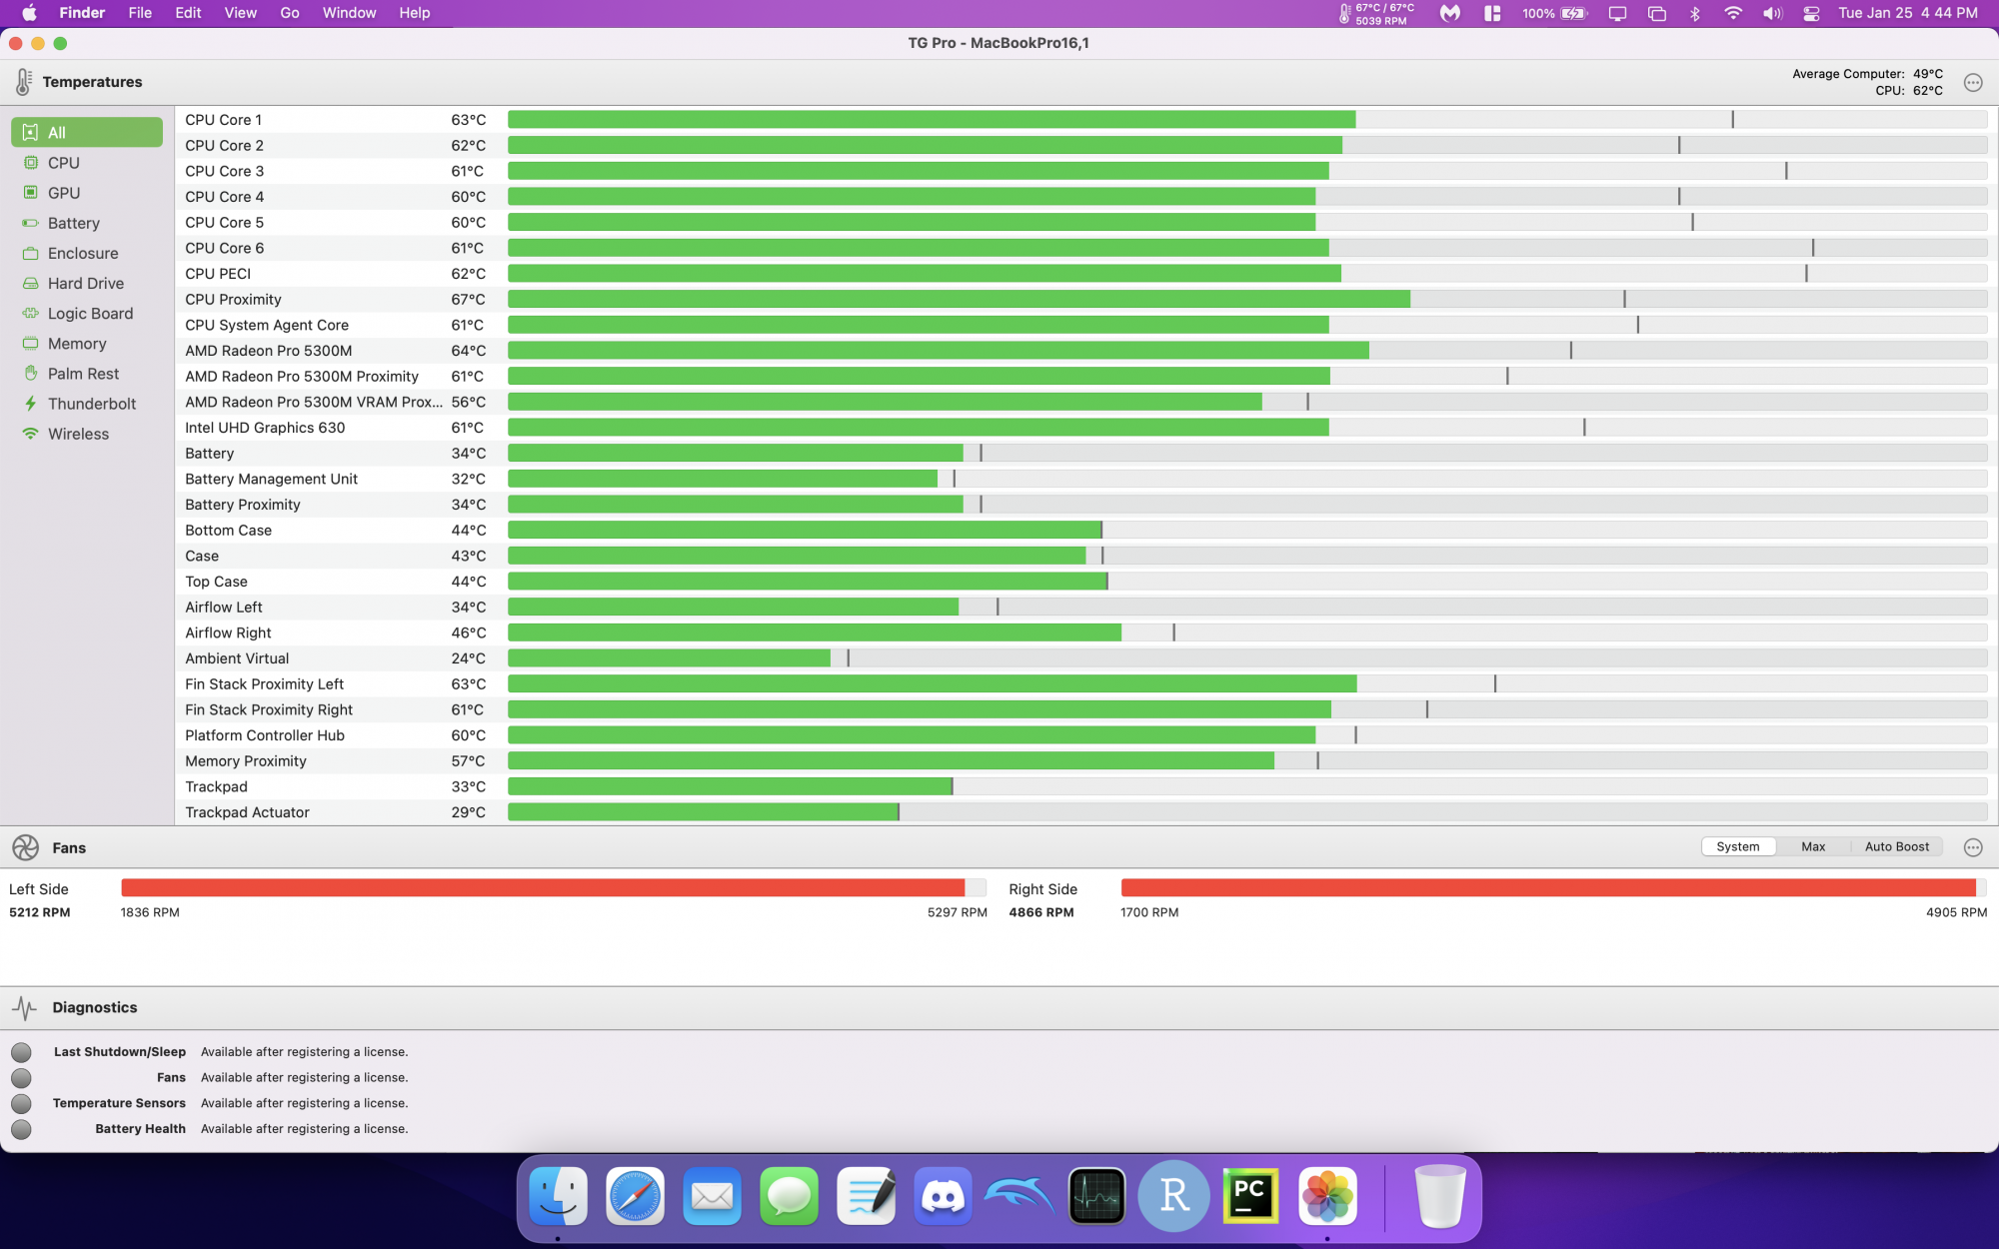Viewport: 1999px width, 1249px height.
Task: Open TG Pro menu bar temperature item
Action: (x=1376, y=13)
